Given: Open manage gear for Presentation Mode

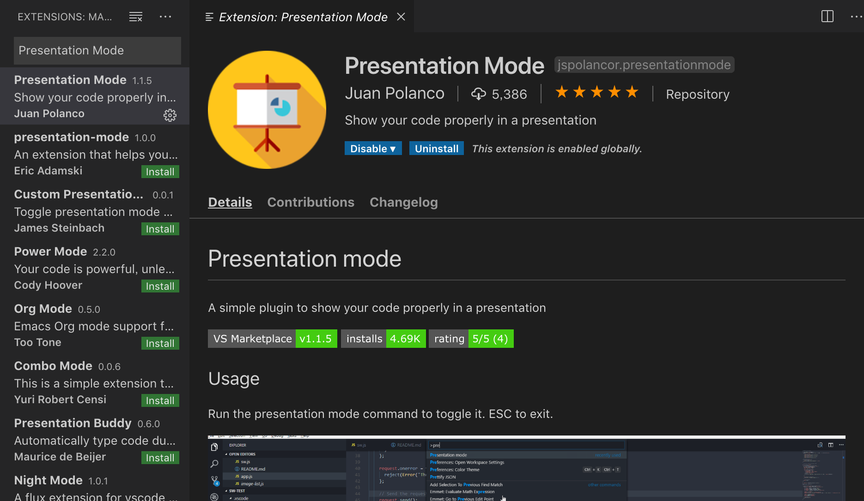Looking at the screenshot, I should pyautogui.click(x=170, y=115).
